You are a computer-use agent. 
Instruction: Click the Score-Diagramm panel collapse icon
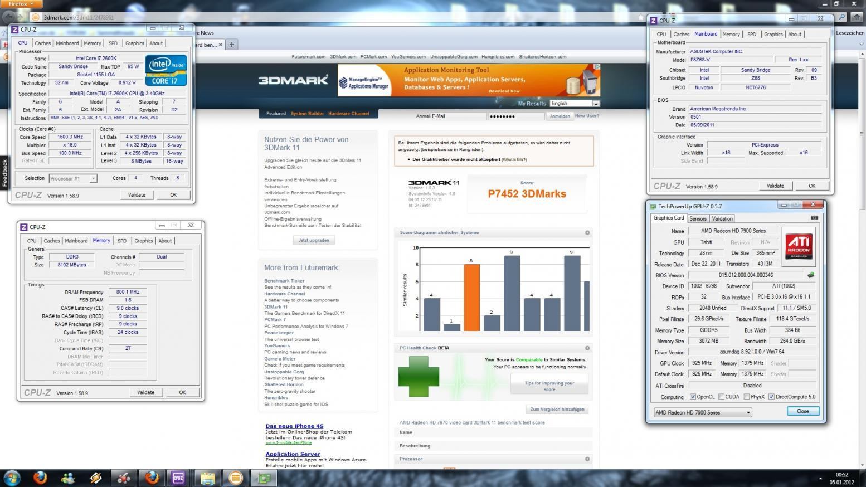(x=587, y=232)
